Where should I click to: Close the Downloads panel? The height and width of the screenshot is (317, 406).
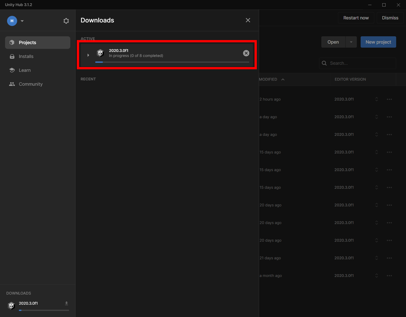coord(248,20)
